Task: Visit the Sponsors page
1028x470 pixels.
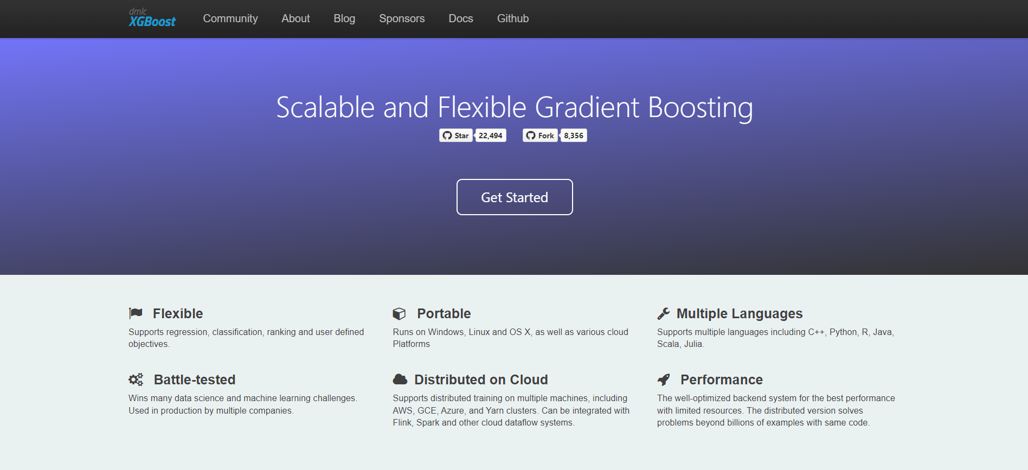Action: [x=402, y=18]
